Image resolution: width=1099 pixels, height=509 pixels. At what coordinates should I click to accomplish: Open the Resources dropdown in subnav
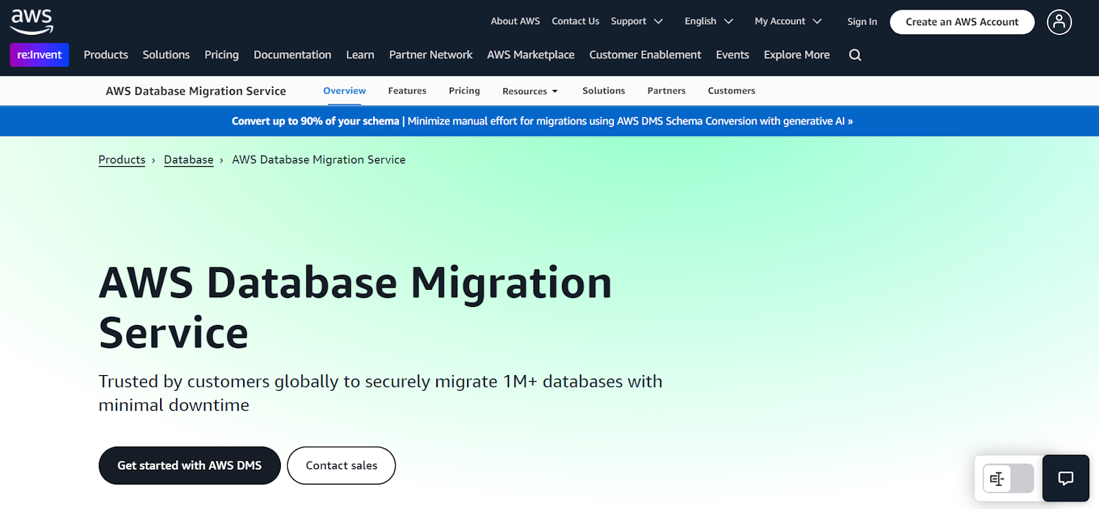(x=530, y=91)
